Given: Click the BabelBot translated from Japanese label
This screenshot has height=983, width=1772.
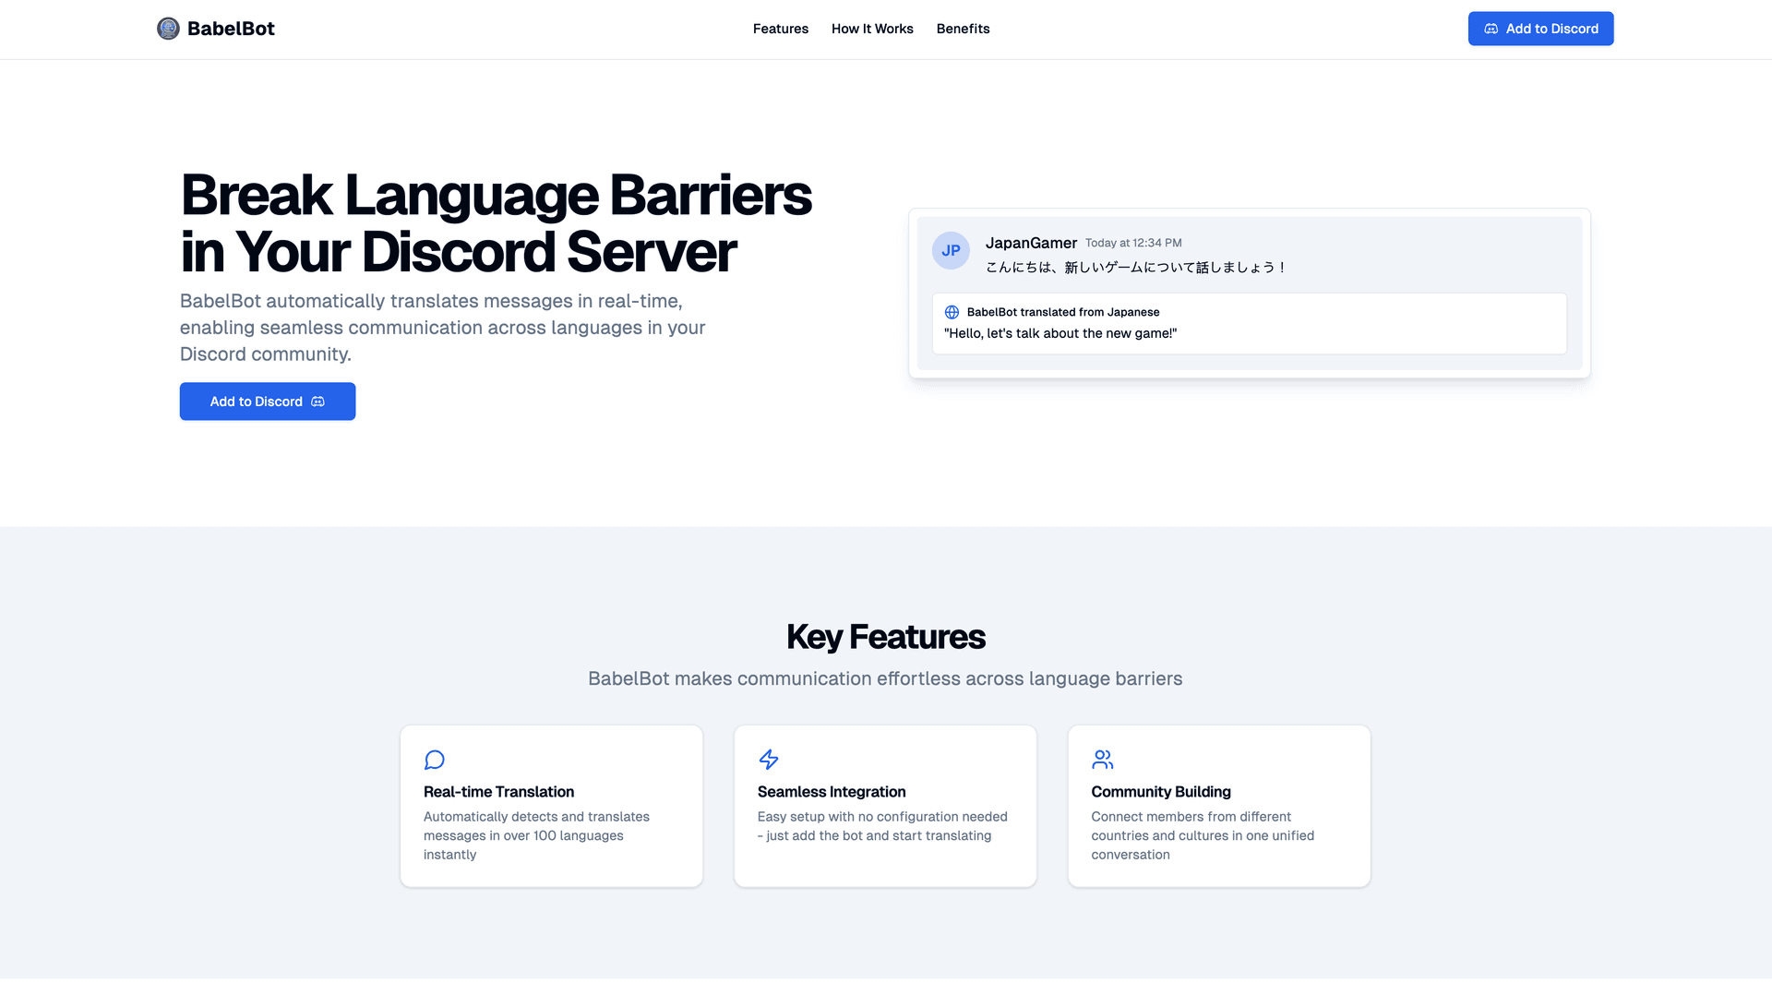Looking at the screenshot, I should pyautogui.click(x=1063, y=312).
